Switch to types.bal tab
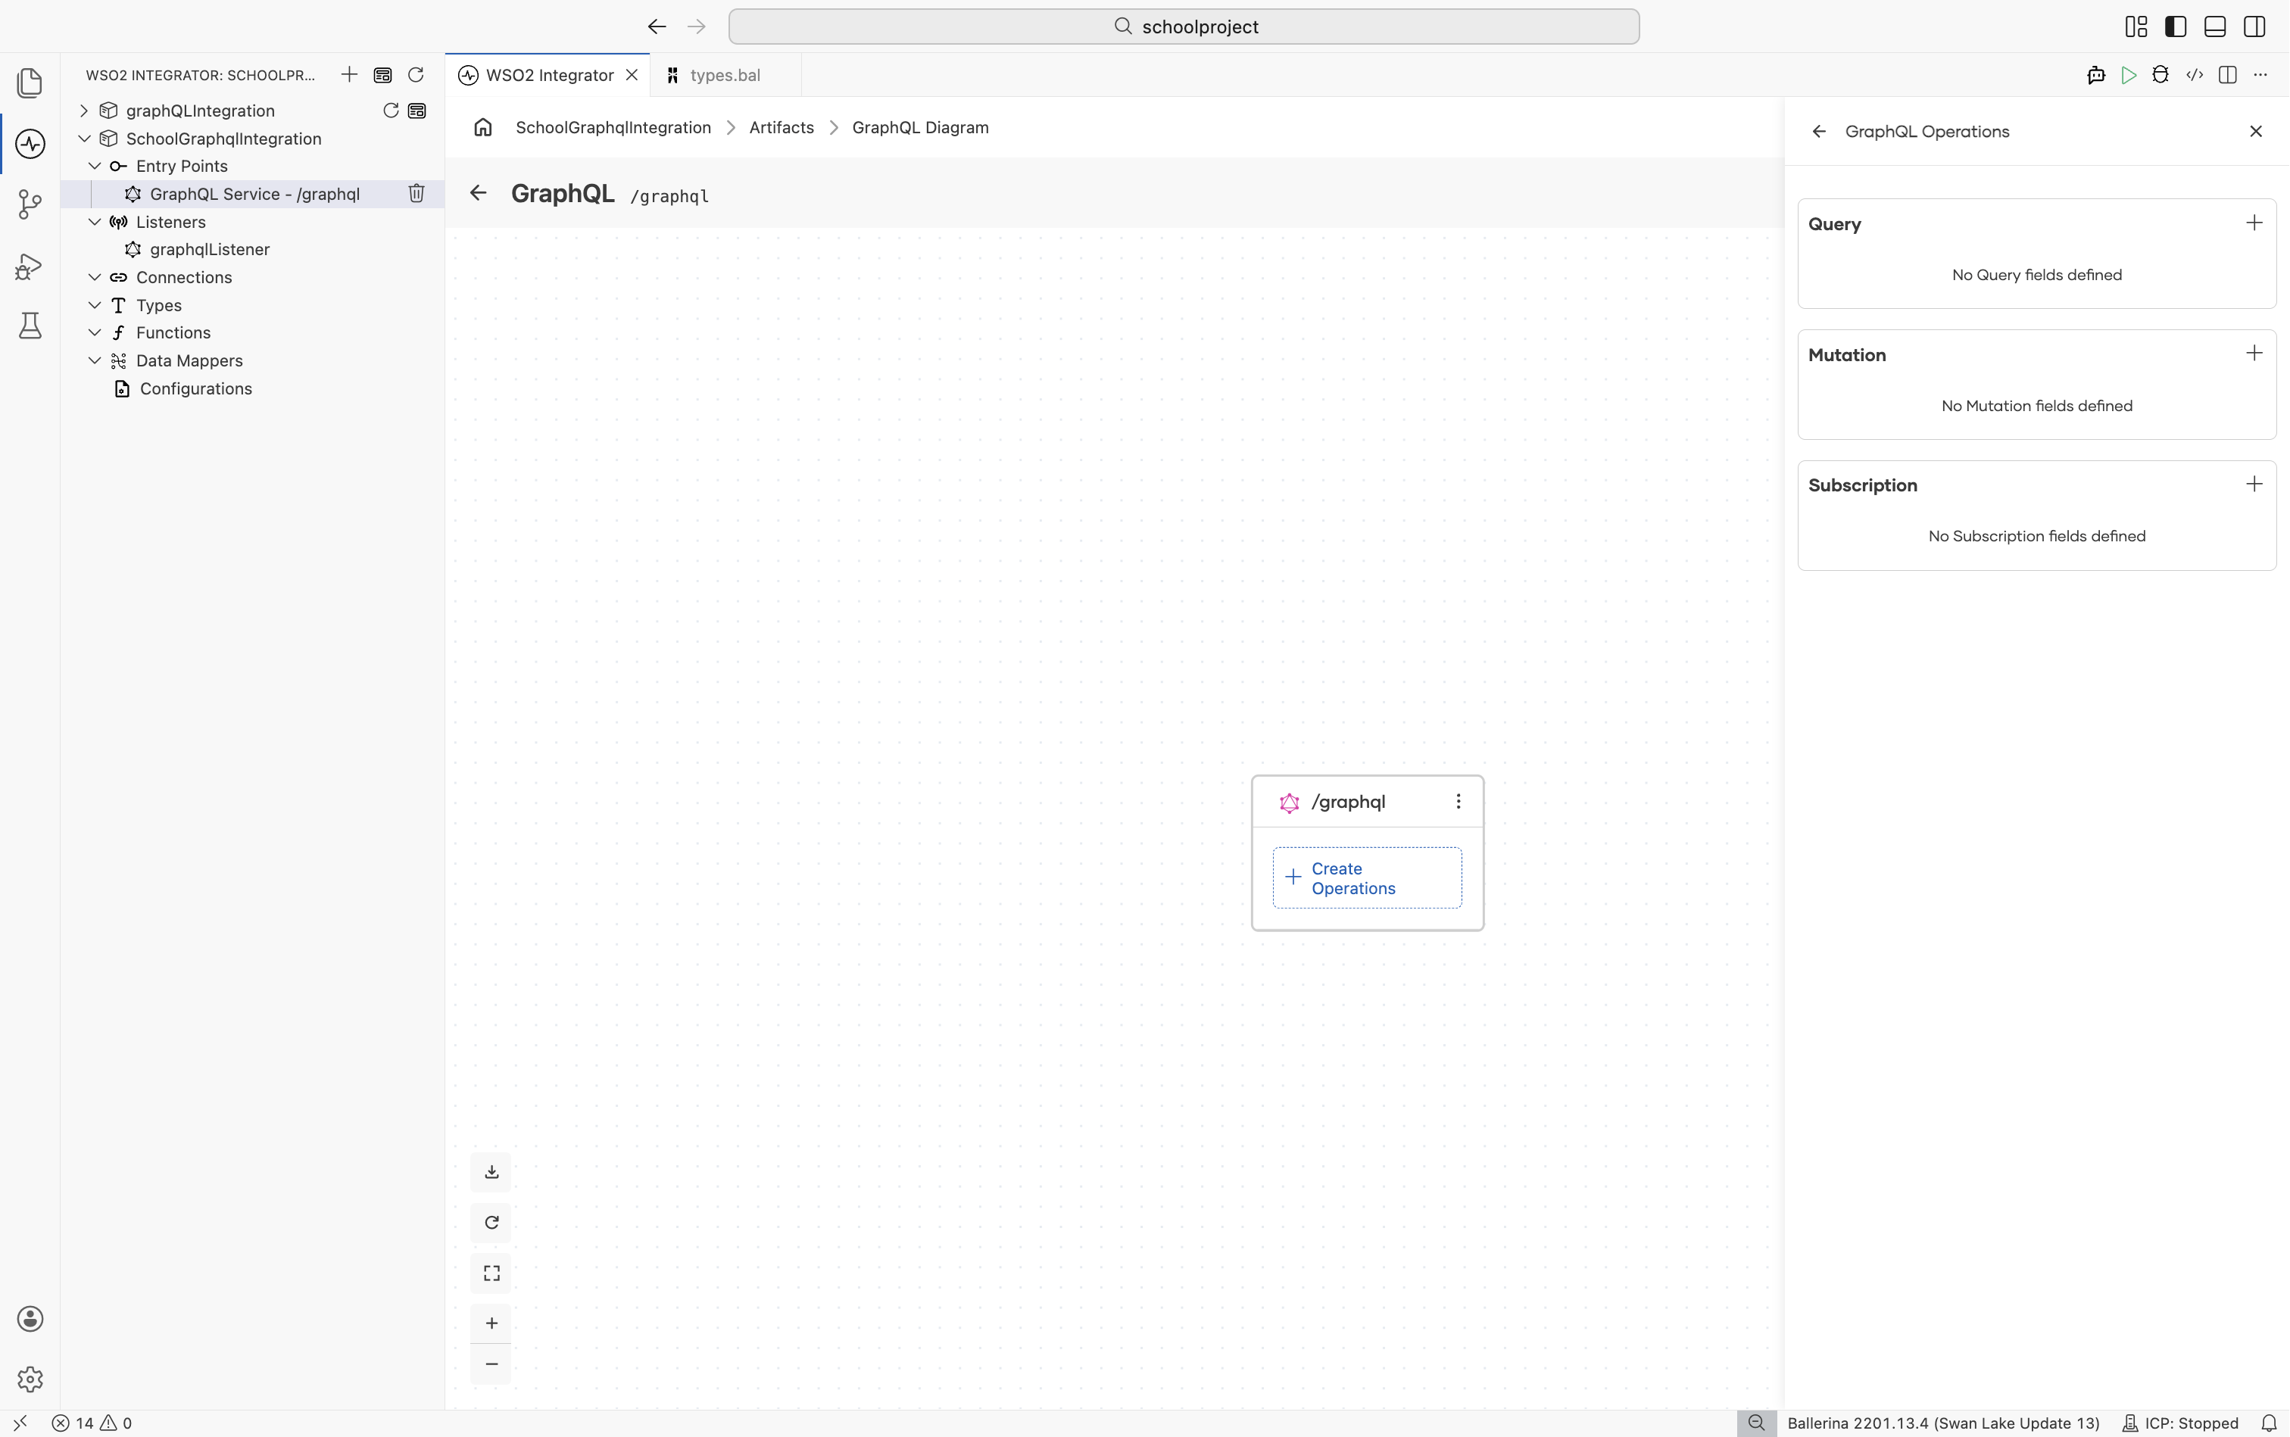 tap(725, 75)
